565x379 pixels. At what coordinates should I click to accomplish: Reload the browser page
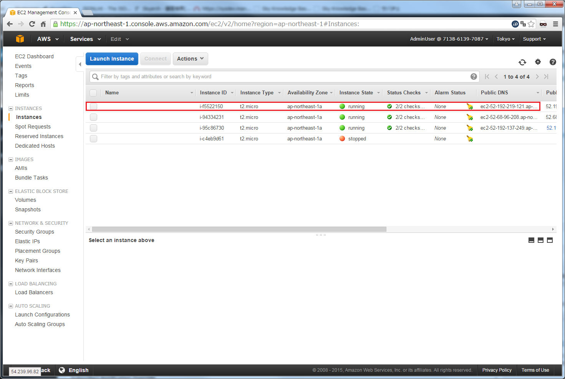click(x=32, y=24)
